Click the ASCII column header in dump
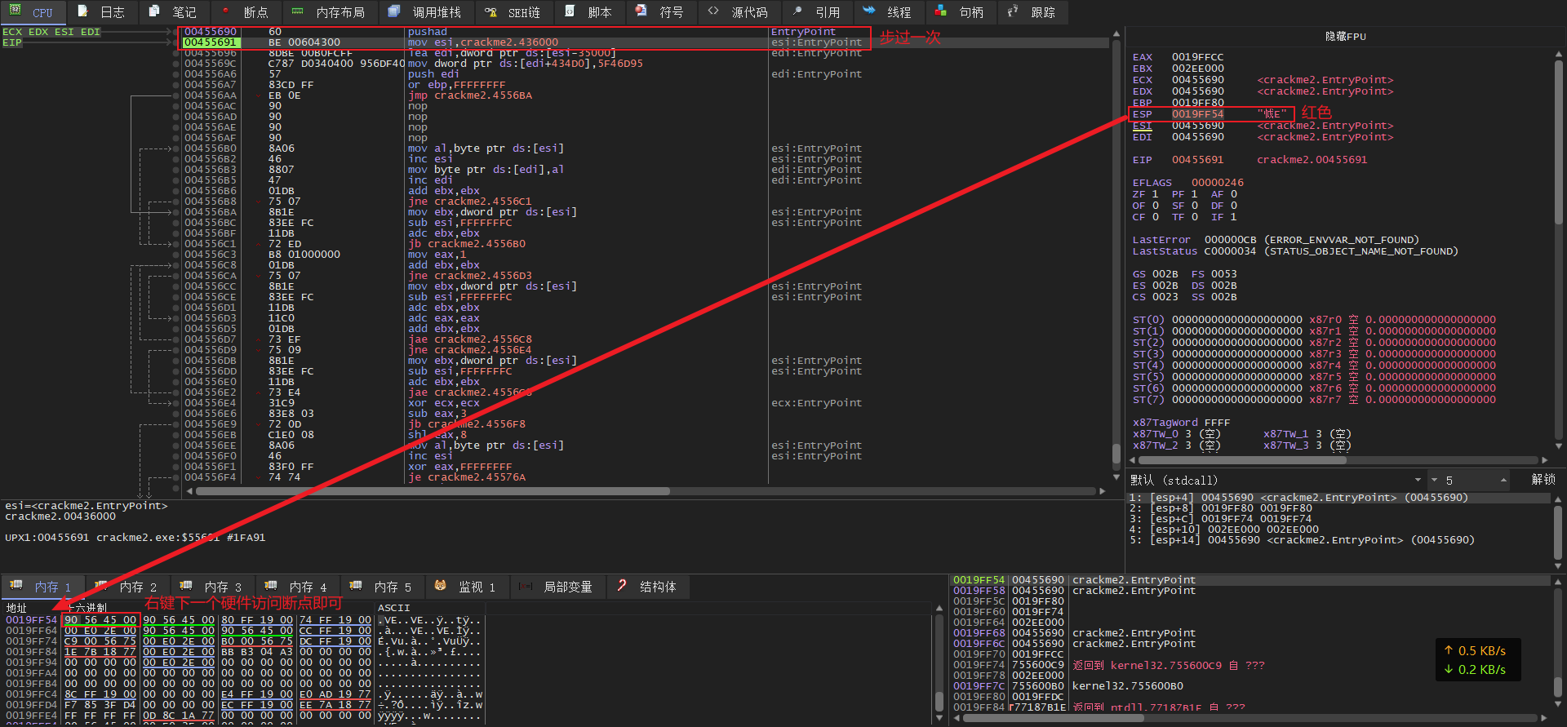1567x727 pixels. point(430,608)
